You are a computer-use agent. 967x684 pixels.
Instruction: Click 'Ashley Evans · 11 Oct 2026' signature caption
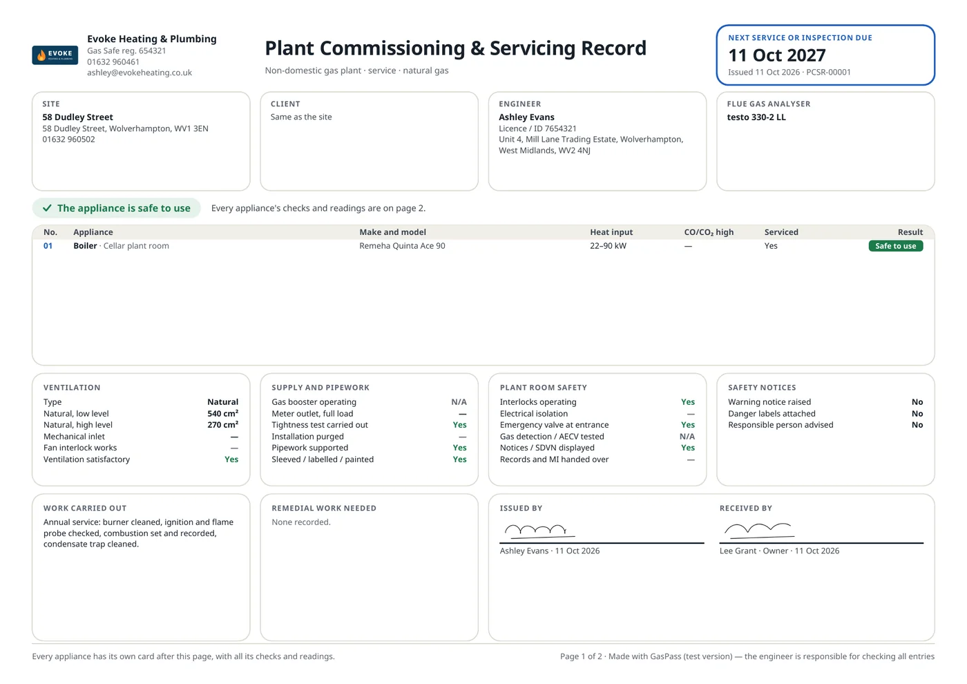tap(550, 551)
